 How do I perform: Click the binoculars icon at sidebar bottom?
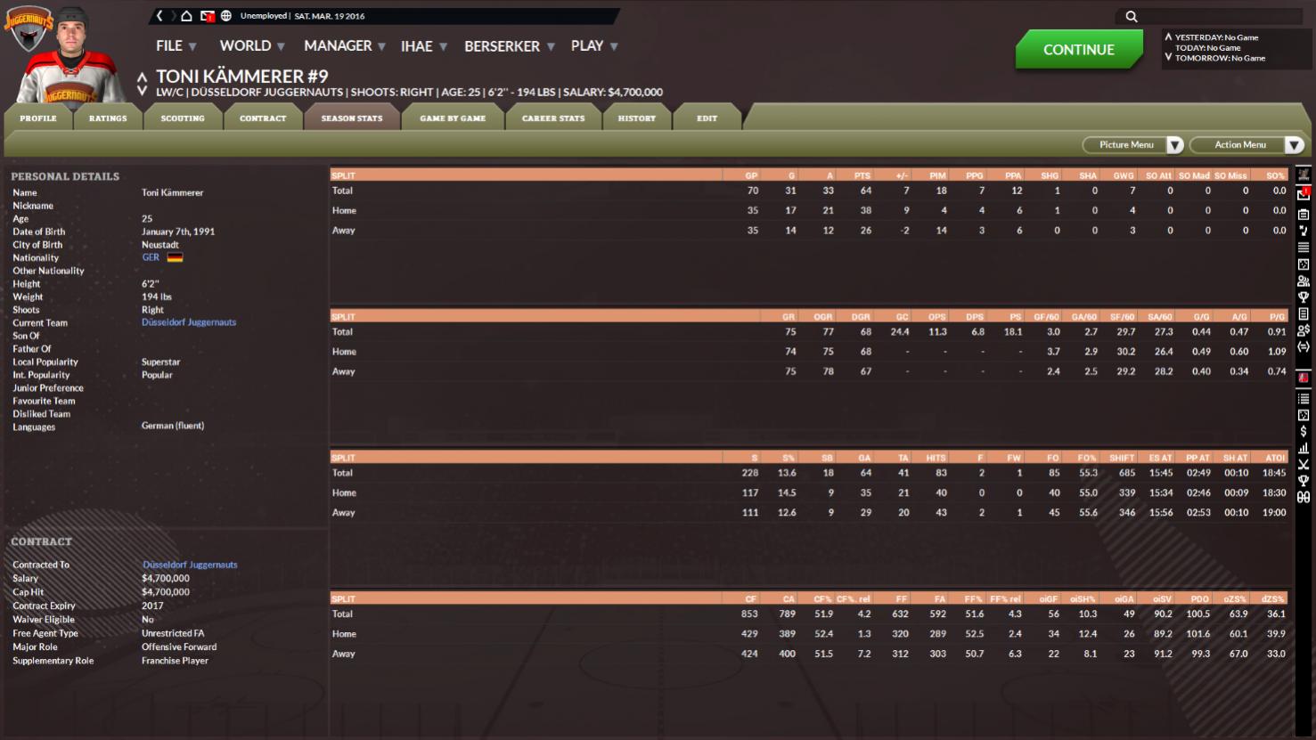(1304, 498)
